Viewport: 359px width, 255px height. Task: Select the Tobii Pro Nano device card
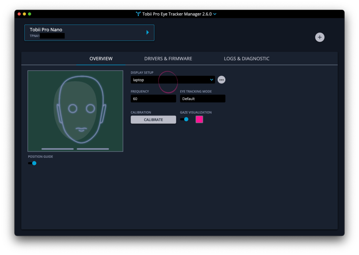click(89, 33)
